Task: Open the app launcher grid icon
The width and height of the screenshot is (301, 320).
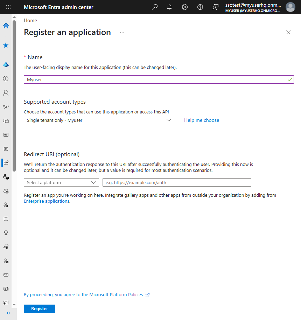Action: pyautogui.click(x=8, y=7)
